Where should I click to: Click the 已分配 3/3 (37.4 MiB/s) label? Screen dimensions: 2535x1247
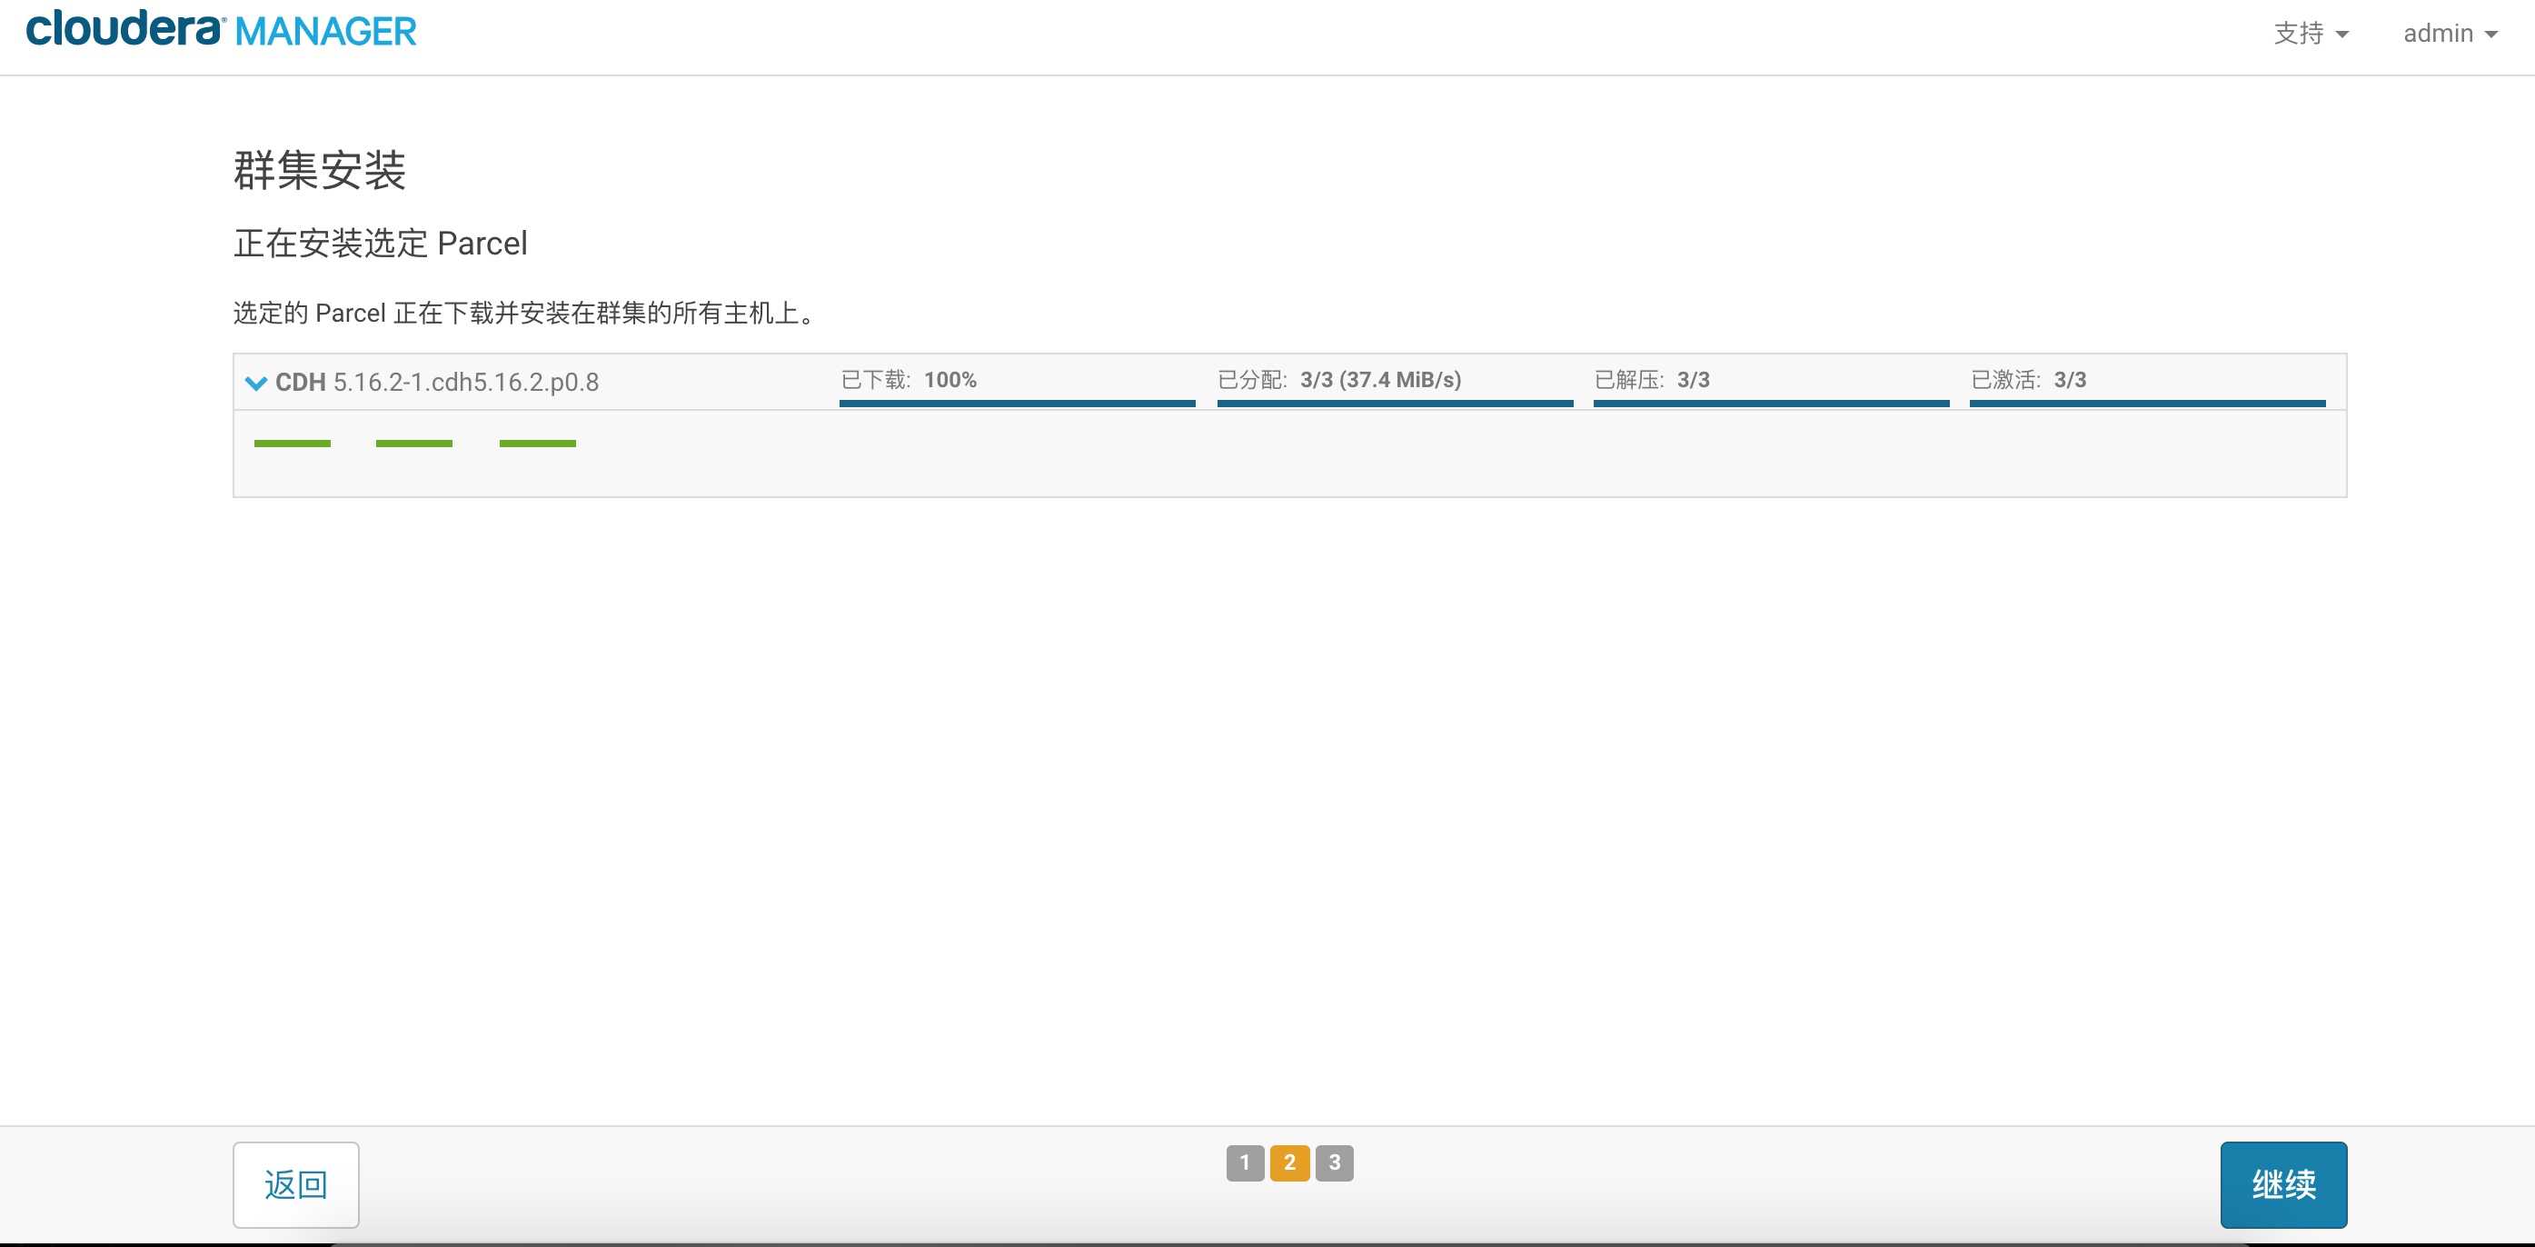(x=1339, y=380)
